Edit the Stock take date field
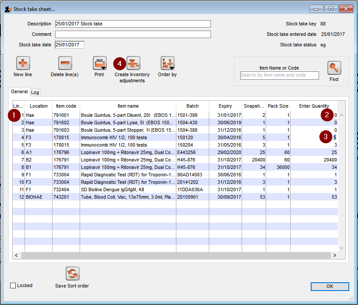The image size is (358, 305). (x=69, y=45)
